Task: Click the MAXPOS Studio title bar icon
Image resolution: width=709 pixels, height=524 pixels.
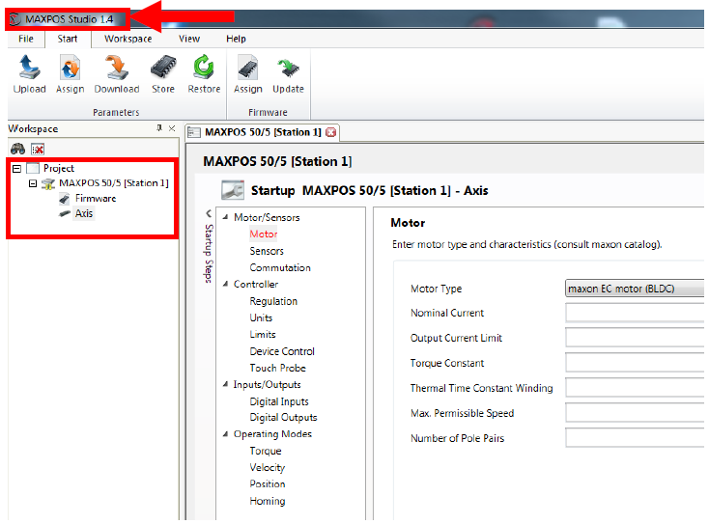Action: (x=15, y=19)
